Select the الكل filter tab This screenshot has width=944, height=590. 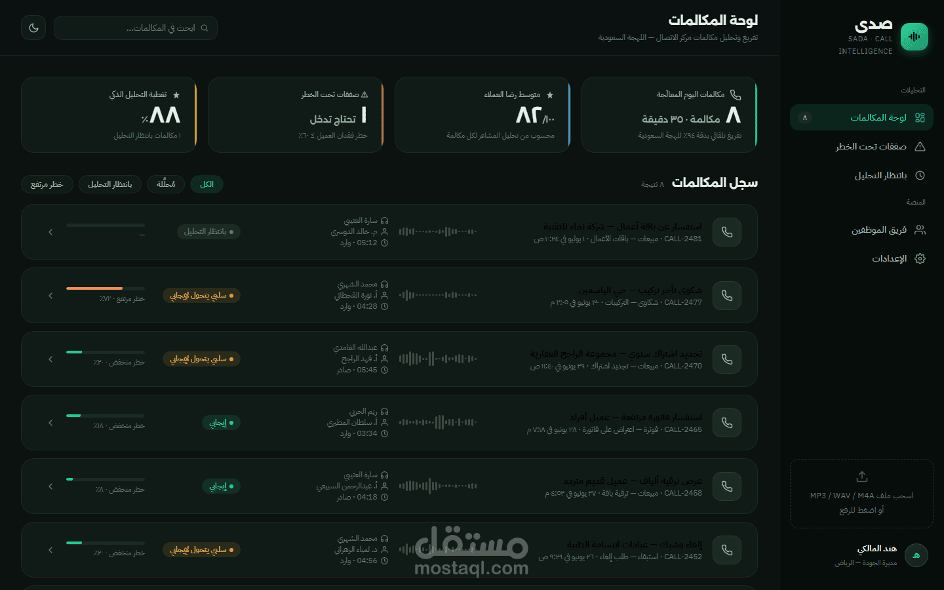tap(207, 184)
